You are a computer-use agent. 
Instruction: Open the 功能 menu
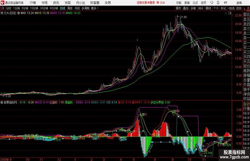179,3
